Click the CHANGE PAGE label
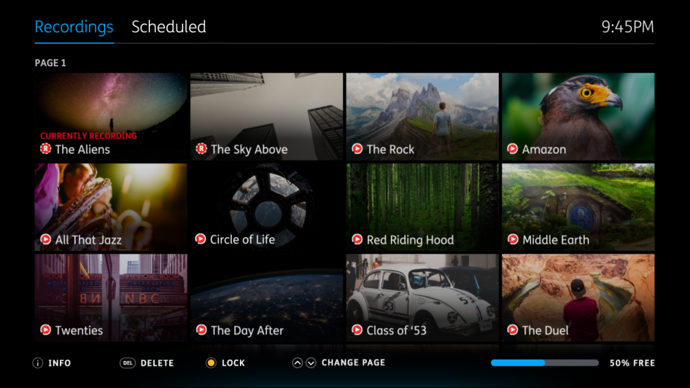 353,362
